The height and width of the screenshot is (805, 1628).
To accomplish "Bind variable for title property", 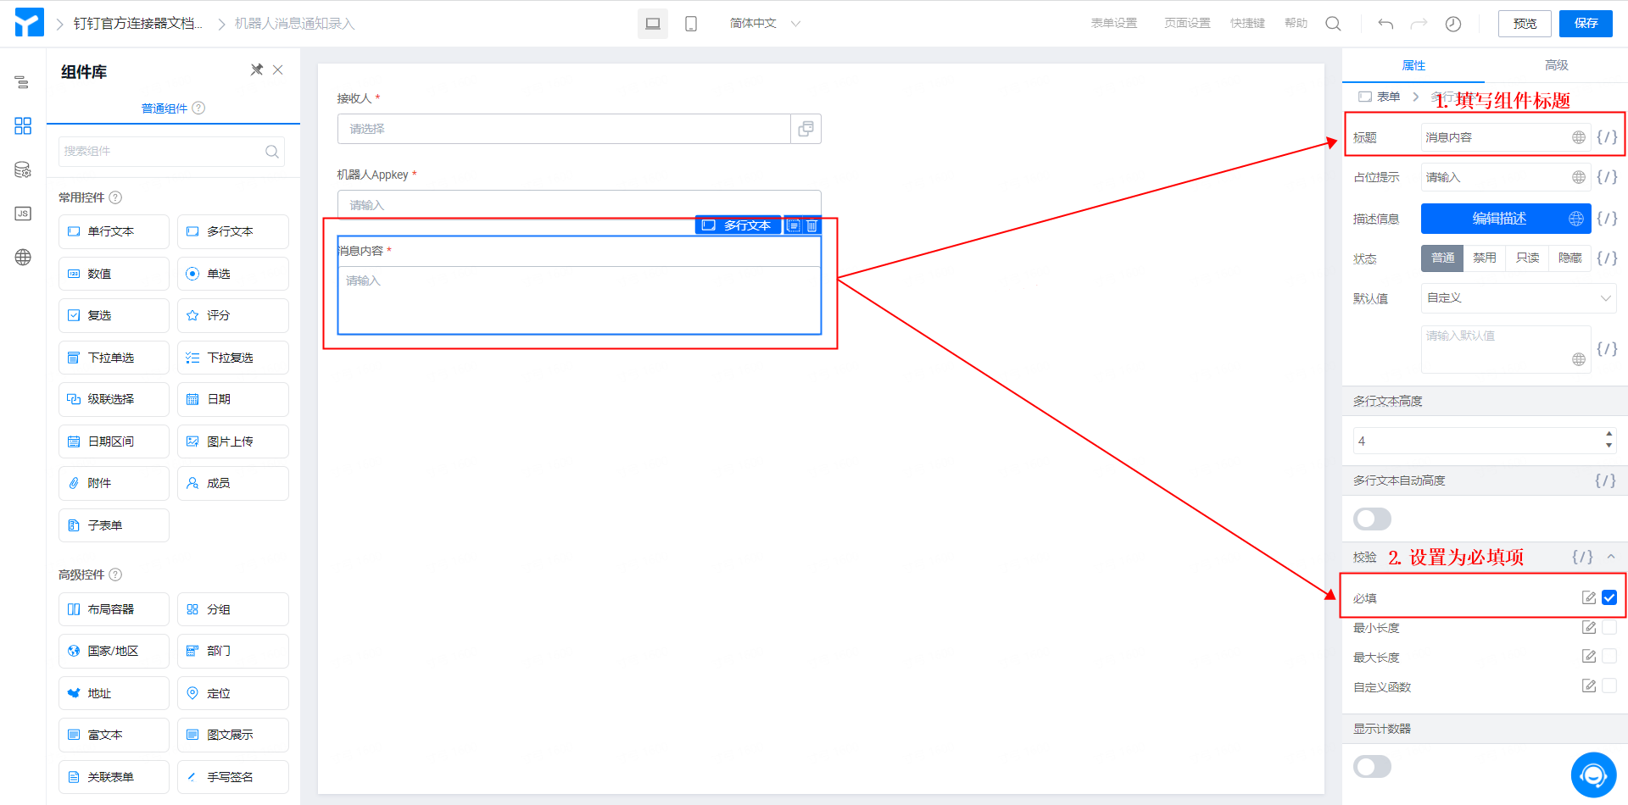I will [x=1607, y=137].
